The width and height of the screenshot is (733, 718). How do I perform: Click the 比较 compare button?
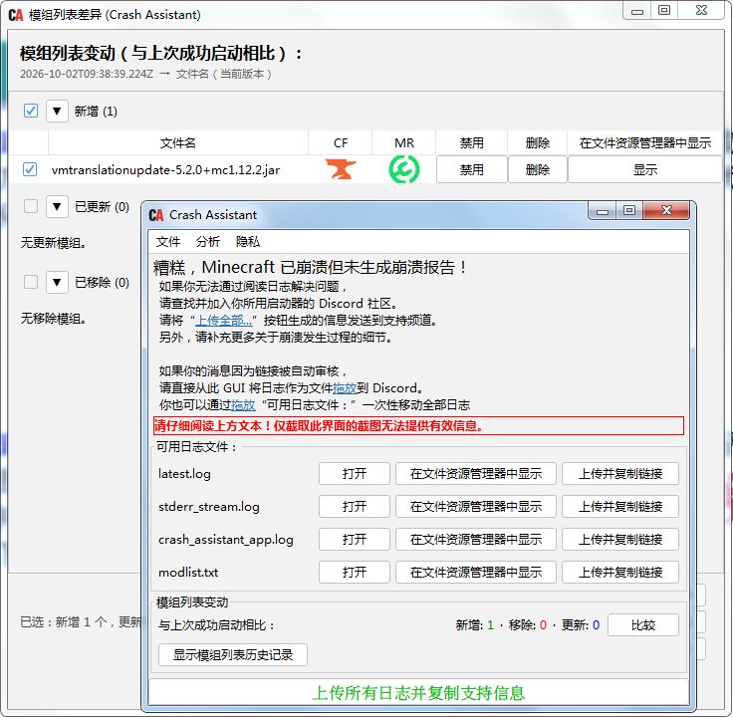(x=643, y=625)
